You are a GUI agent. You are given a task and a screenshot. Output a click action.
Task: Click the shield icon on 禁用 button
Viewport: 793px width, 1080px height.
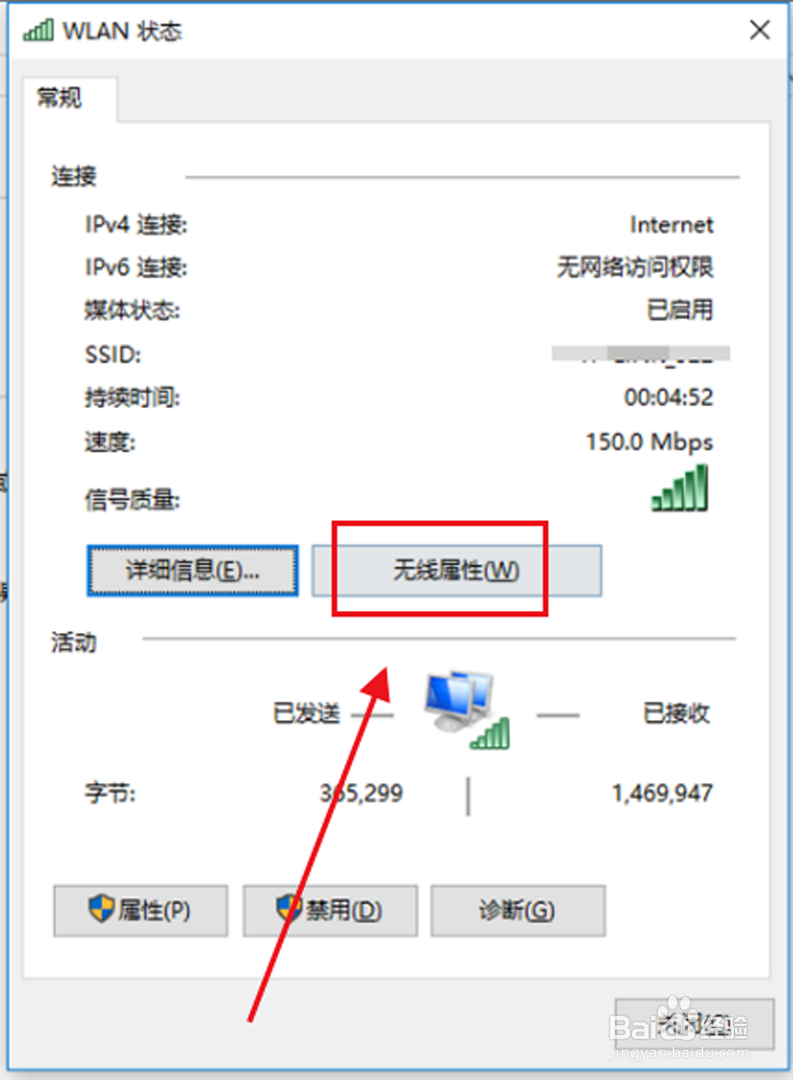click(289, 908)
